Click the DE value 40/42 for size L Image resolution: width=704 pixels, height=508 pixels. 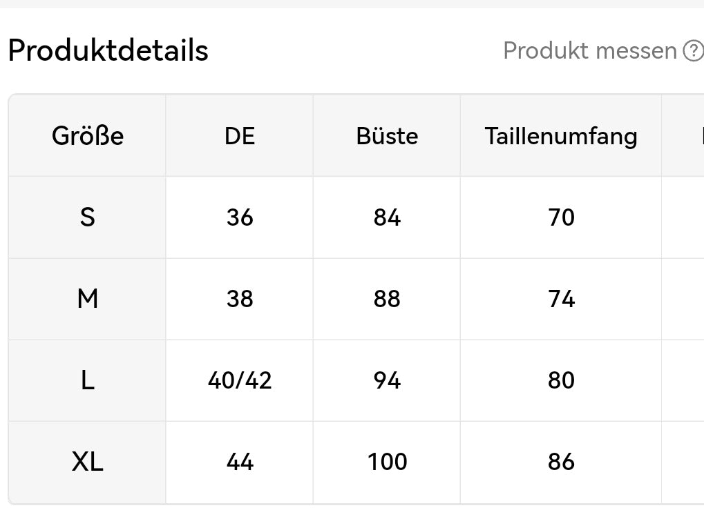point(239,380)
